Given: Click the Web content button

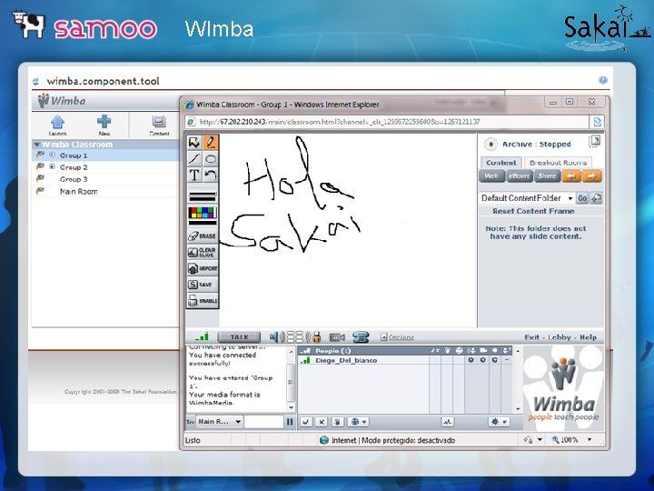Looking at the screenshot, I should [x=491, y=176].
